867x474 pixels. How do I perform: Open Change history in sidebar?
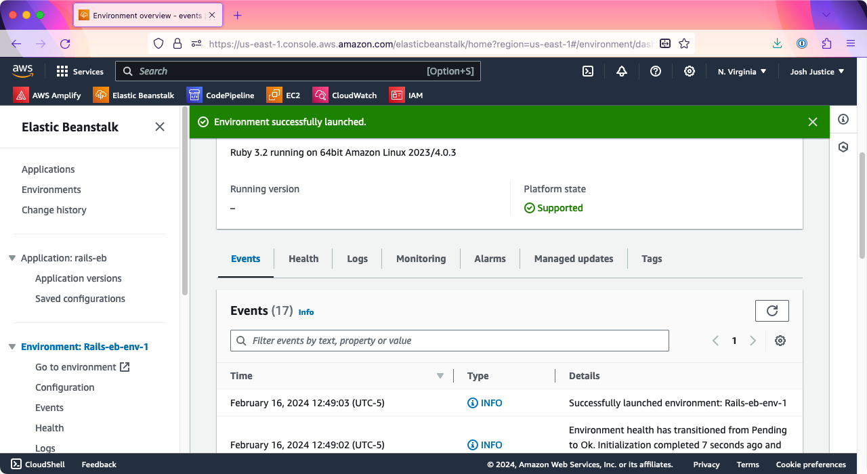click(x=54, y=210)
